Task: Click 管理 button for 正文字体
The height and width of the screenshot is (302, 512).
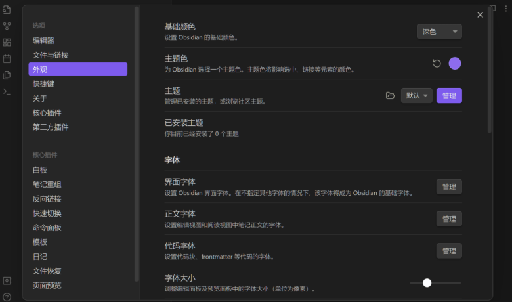Action: coord(449,219)
